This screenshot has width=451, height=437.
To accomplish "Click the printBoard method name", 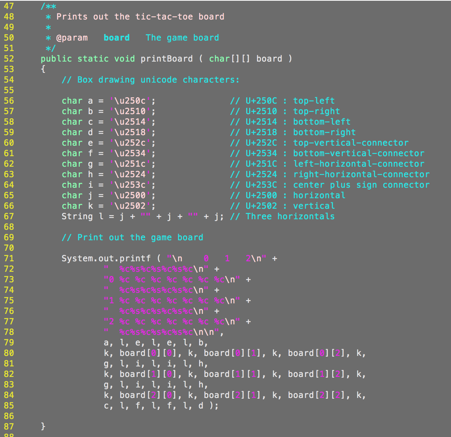I will point(166,59).
